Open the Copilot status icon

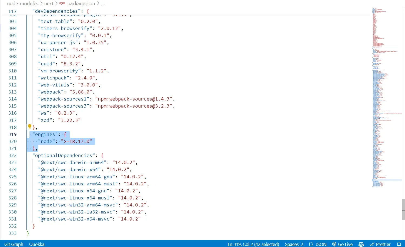coord(361,244)
